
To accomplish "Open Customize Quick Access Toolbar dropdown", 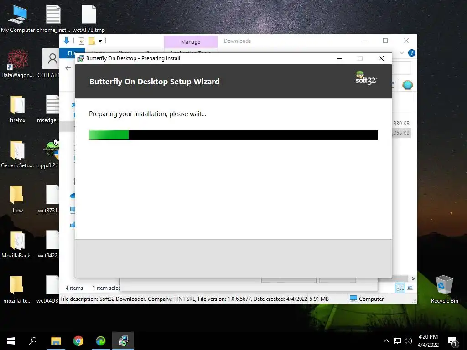I will [x=100, y=41].
